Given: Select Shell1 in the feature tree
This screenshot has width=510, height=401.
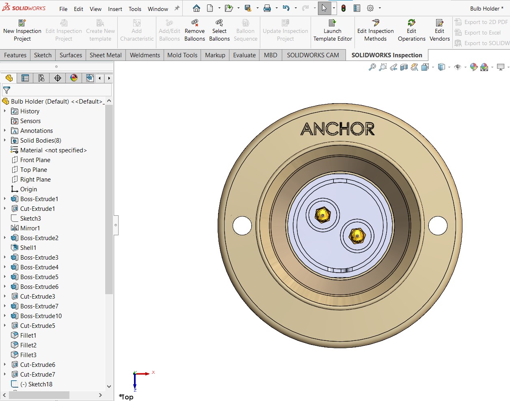Looking at the screenshot, I should [x=28, y=247].
